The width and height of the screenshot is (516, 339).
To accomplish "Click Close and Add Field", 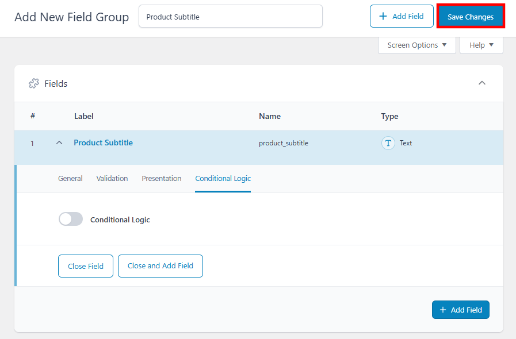I will coord(160,266).
